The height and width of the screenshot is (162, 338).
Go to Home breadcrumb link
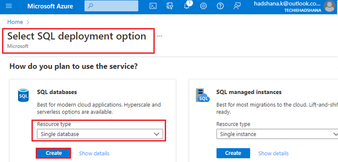[15, 22]
